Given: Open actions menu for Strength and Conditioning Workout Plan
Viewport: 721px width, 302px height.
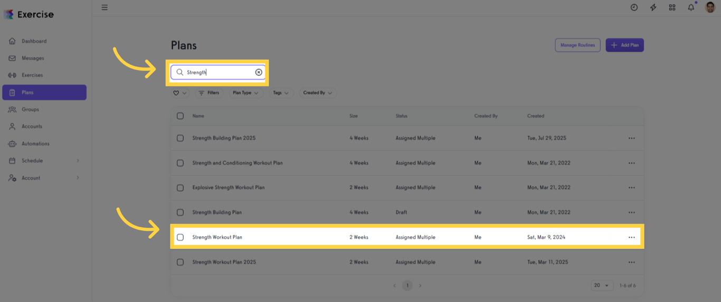Looking at the screenshot, I should click(x=632, y=163).
